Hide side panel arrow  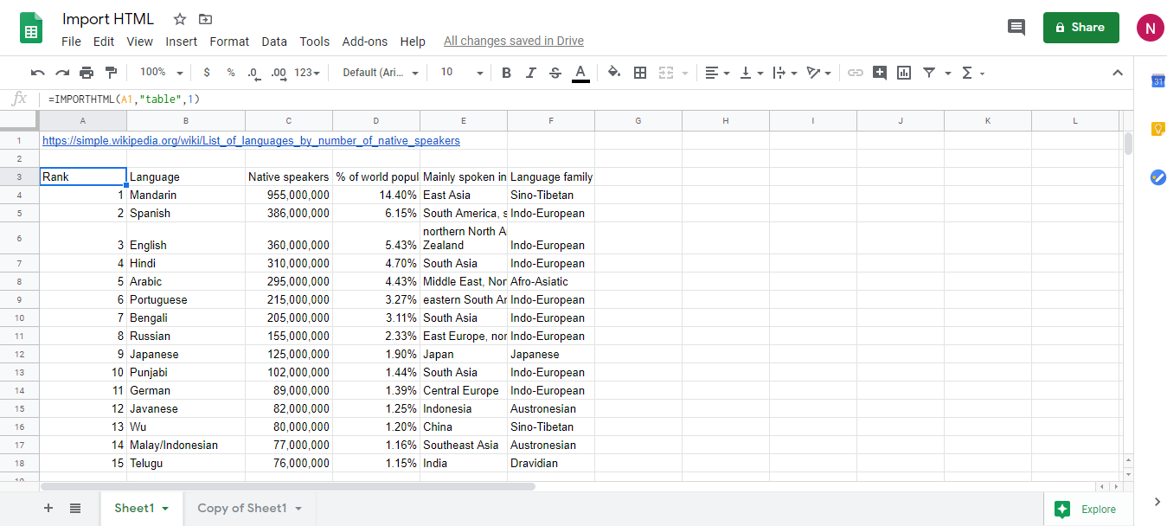1157,502
